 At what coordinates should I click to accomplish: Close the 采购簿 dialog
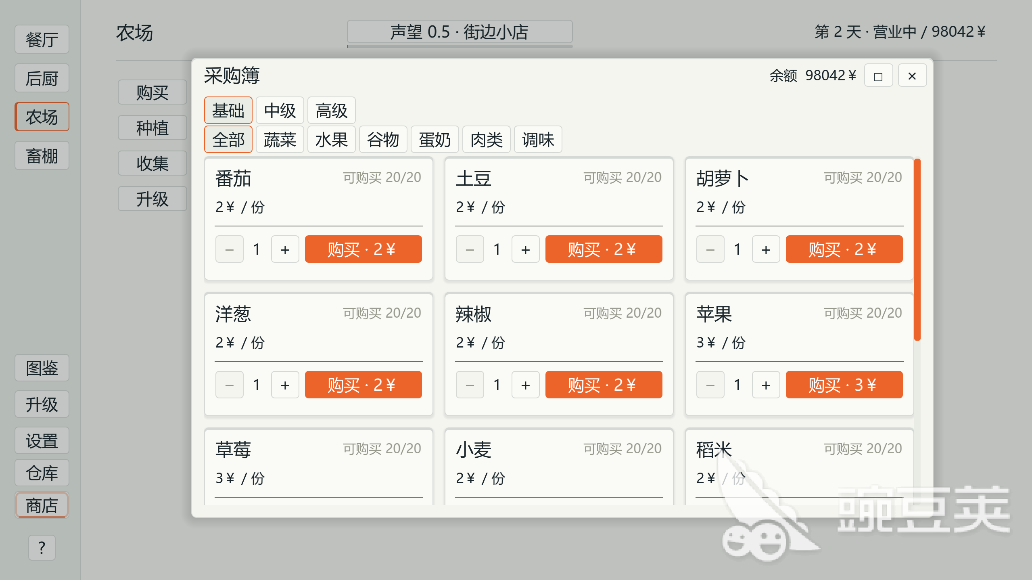pos(912,76)
